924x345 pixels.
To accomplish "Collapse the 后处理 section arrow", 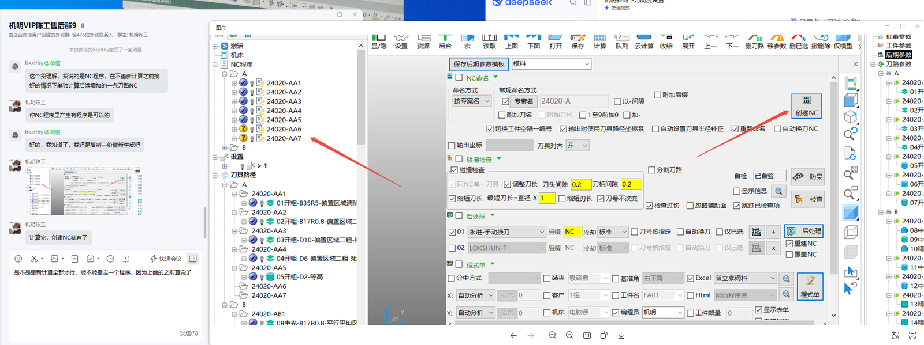I will (x=493, y=215).
